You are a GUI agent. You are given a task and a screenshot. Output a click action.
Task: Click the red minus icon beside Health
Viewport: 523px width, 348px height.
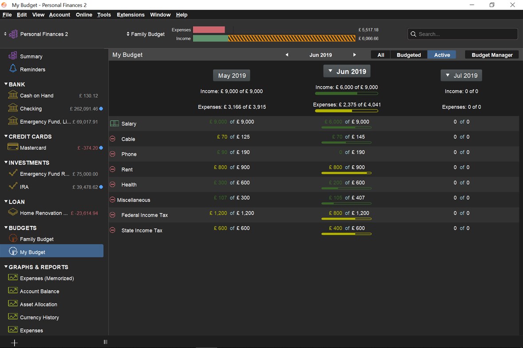tap(113, 184)
